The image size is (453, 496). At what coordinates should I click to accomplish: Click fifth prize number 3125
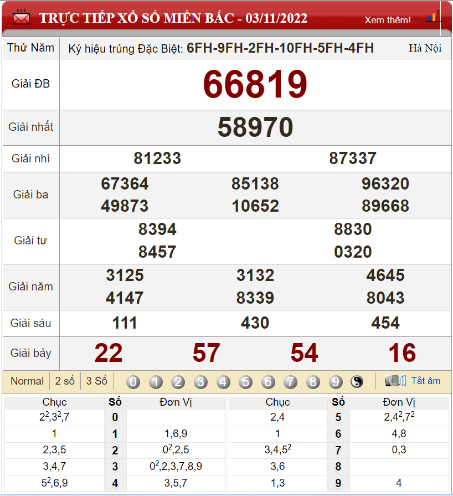coord(125,275)
